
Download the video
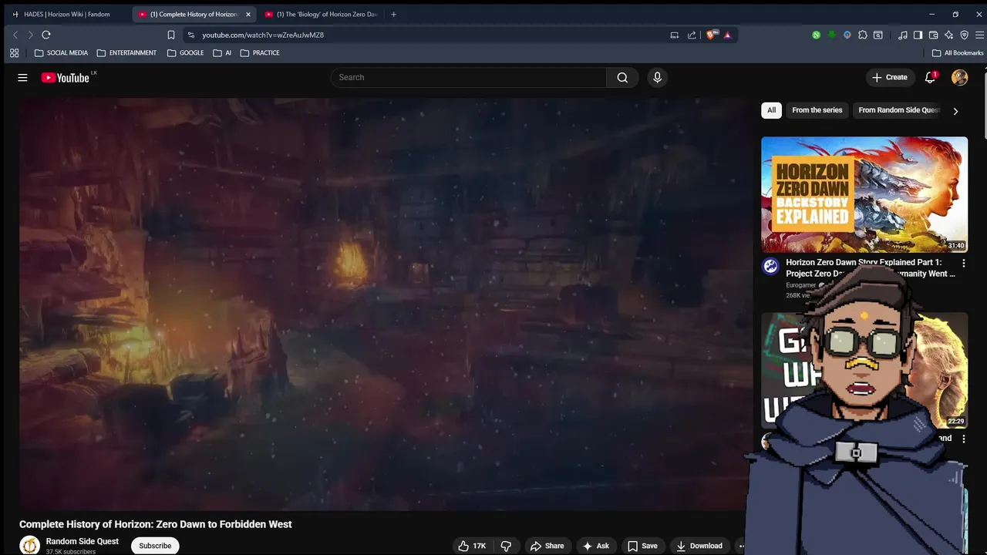[x=699, y=546]
